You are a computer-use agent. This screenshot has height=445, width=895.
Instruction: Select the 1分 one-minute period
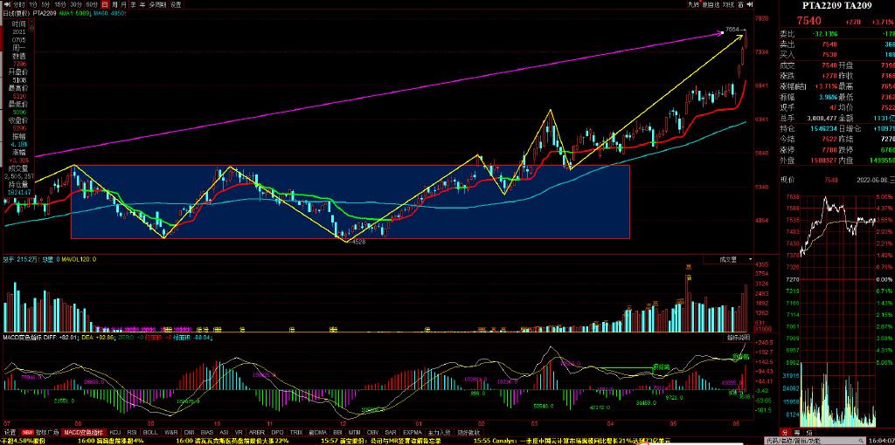pos(32,4)
